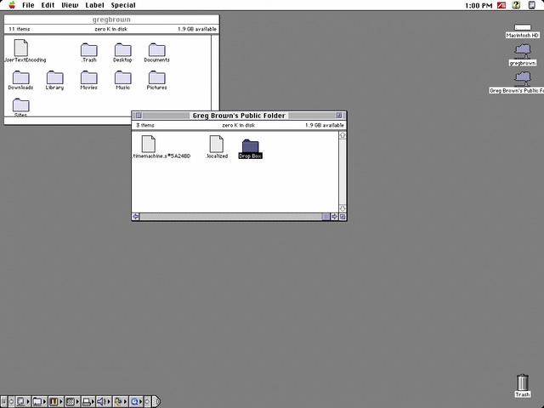The width and height of the screenshot is (544, 408).
Task: Click the ATI icon in the menu bar
Action: click(501, 5)
